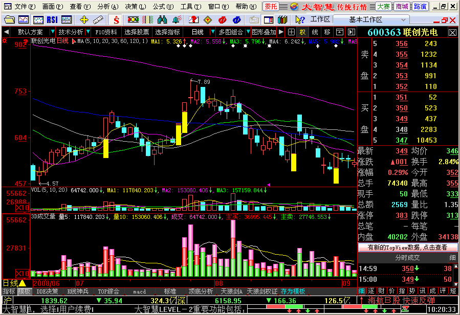Image resolution: width=460 pixels, height=315 pixels.
Task: Click the books library icon
Action: click(x=282, y=19)
